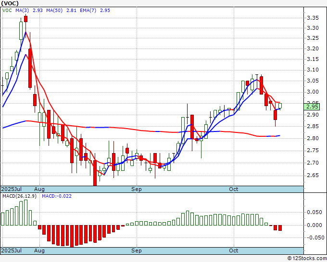This screenshot has height=262, width=327.
Task: Click the Sep label on price chart axis
Action: [137, 189]
